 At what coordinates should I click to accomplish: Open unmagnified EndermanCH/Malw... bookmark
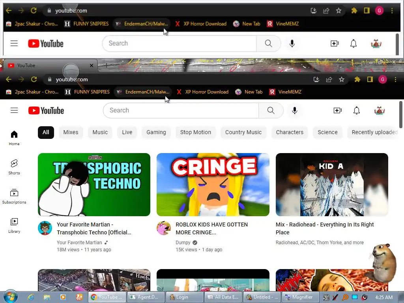tap(143, 92)
